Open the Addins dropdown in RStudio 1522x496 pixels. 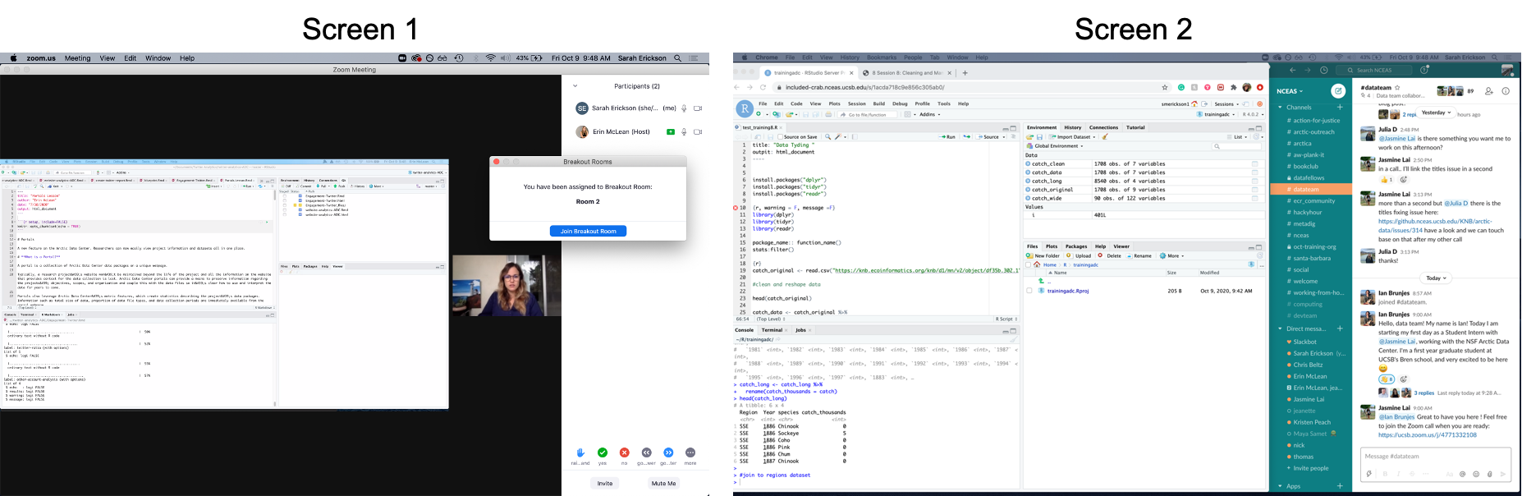pos(930,115)
